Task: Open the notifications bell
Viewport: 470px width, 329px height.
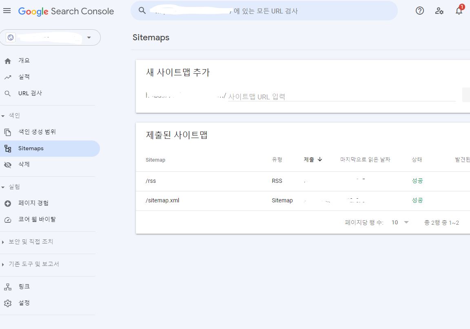Action: tap(459, 11)
